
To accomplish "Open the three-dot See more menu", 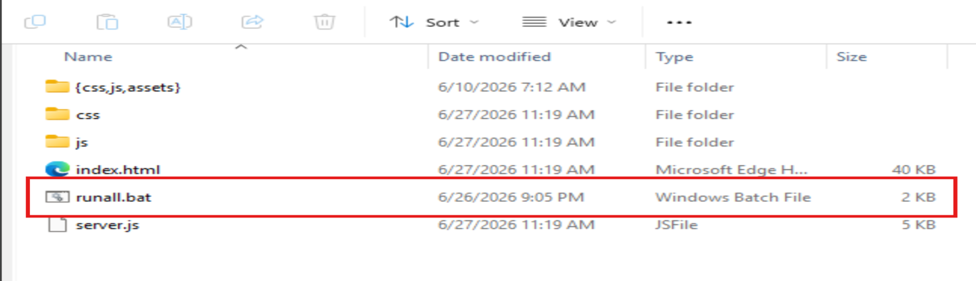I will (x=679, y=22).
